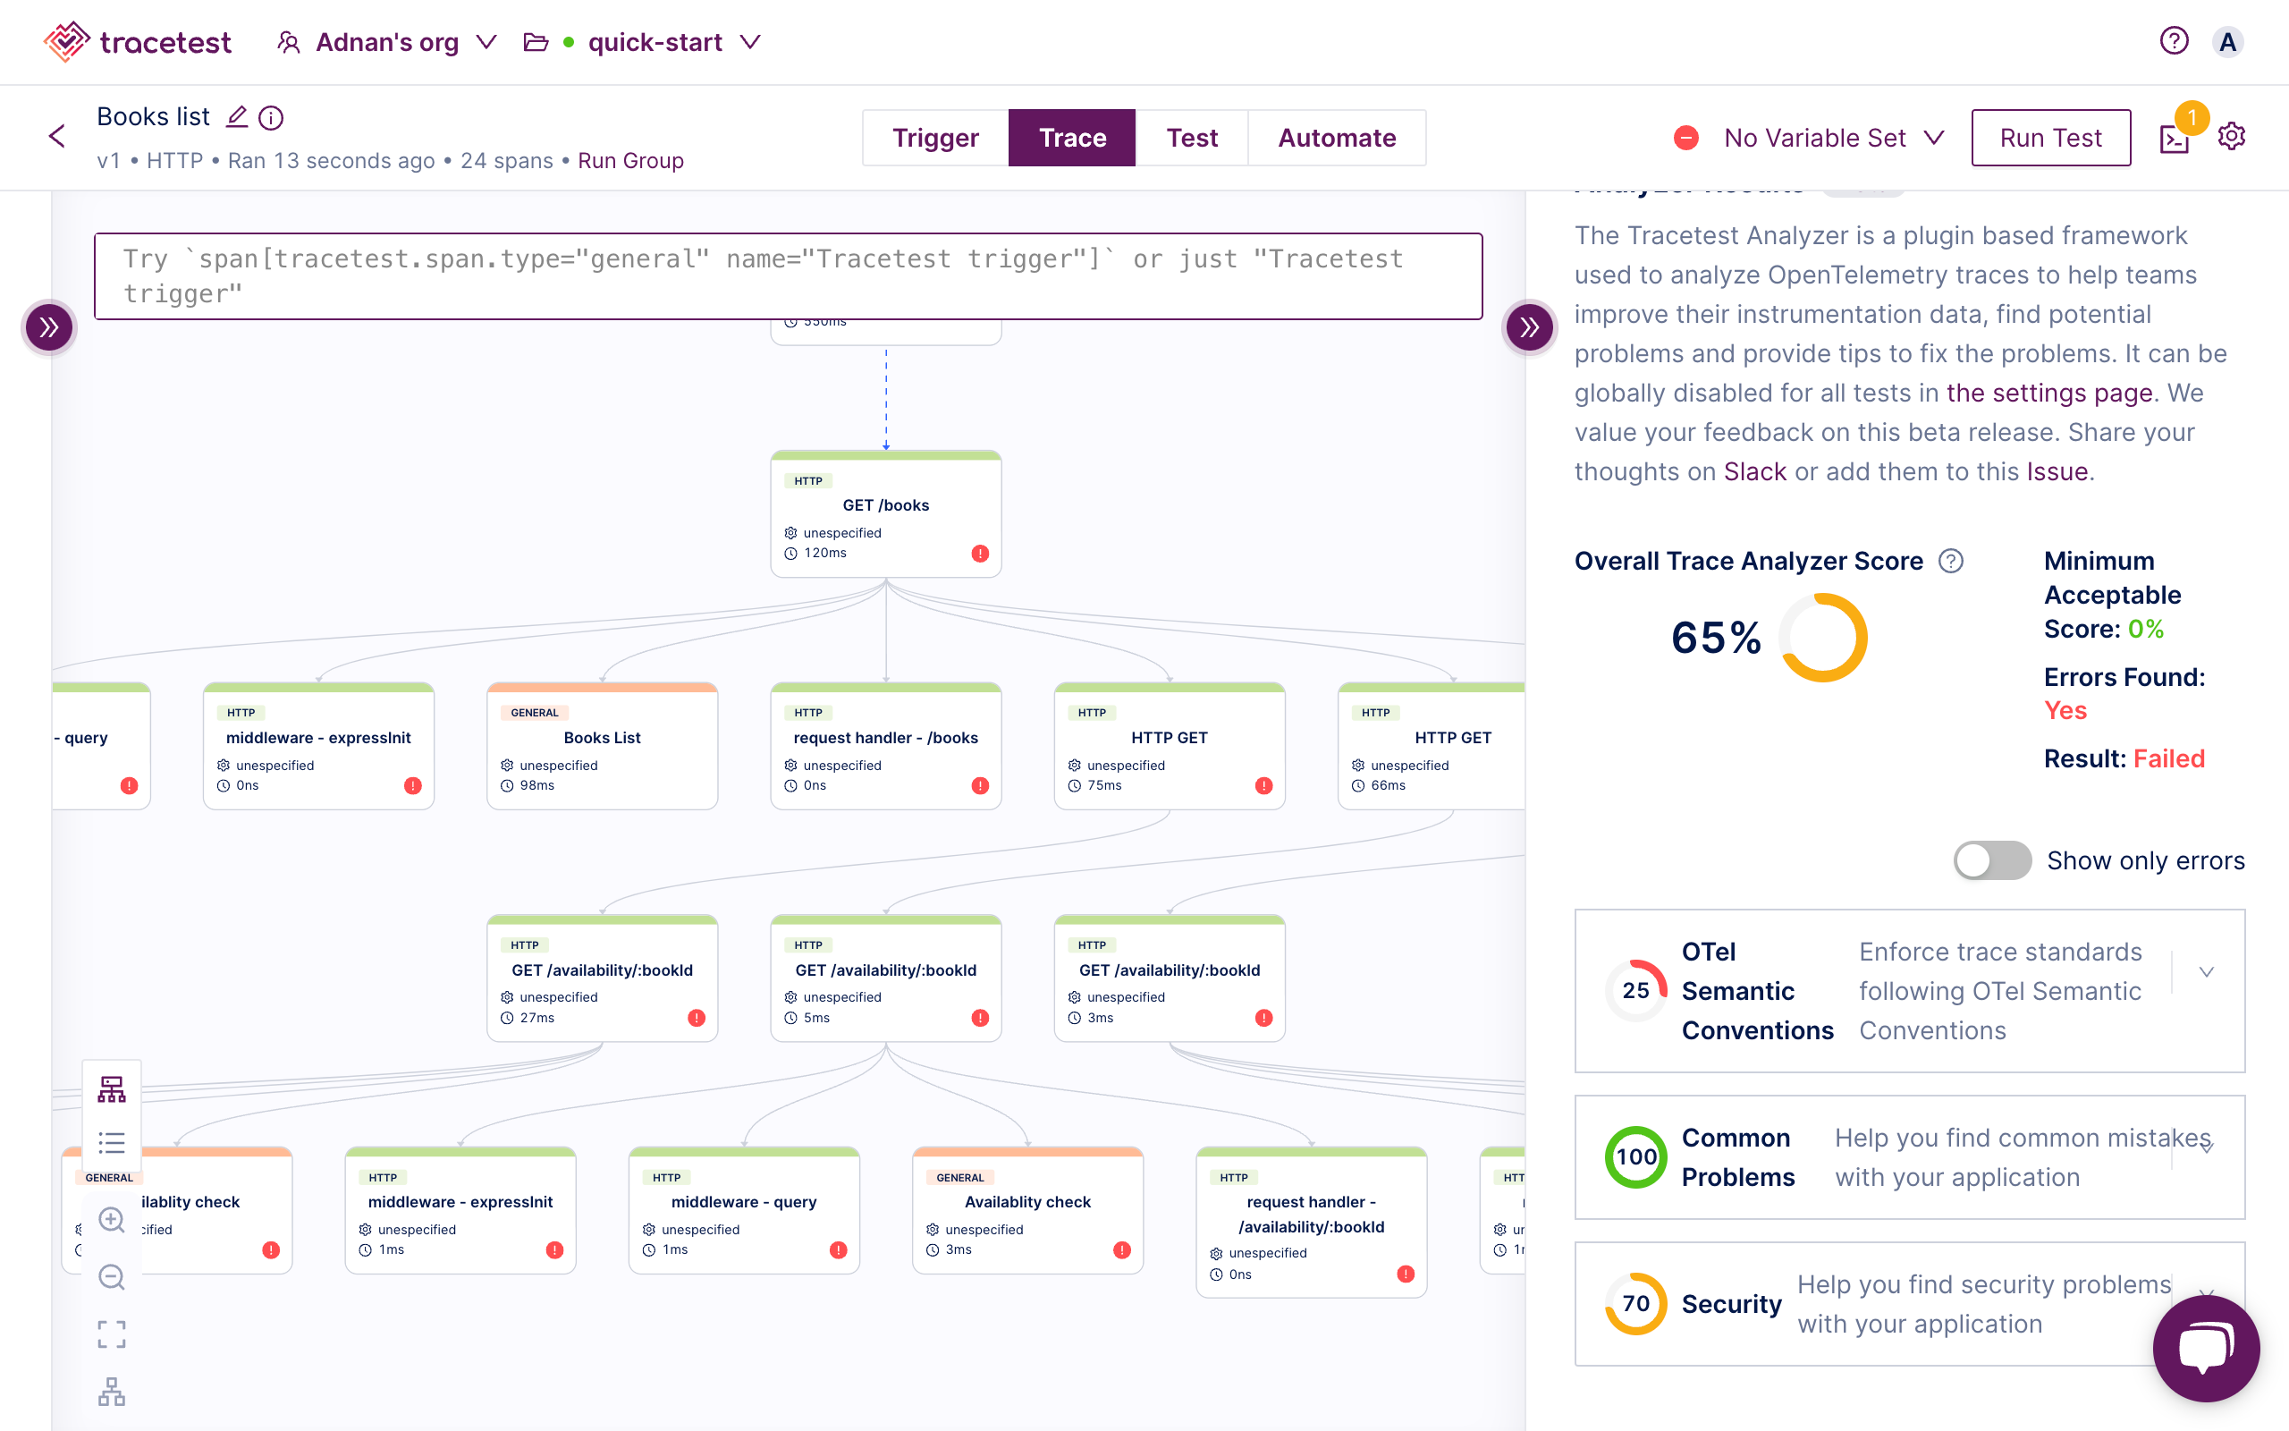This screenshot has height=1431, width=2289.
Task: Open the quick-start environment dropdown
Action: tap(671, 43)
